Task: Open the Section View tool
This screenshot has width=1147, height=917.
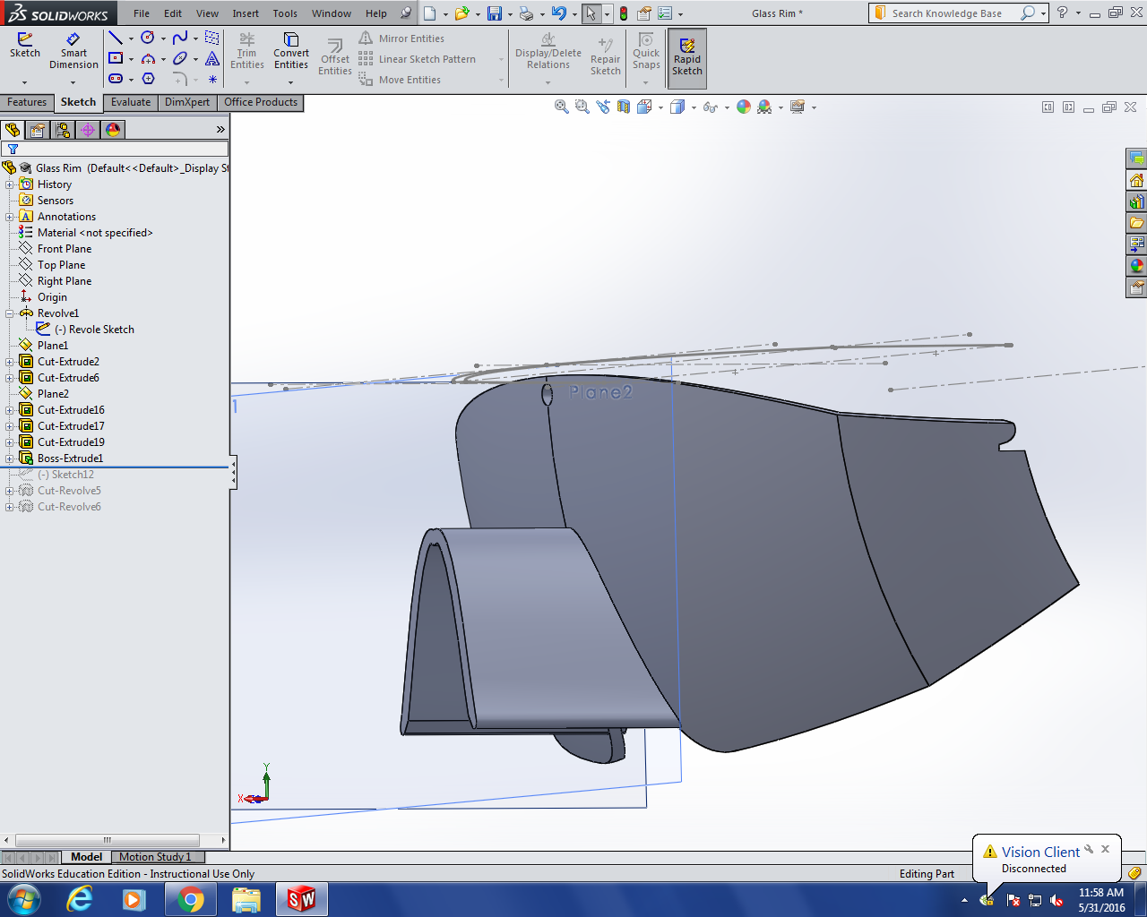Action: (x=623, y=107)
